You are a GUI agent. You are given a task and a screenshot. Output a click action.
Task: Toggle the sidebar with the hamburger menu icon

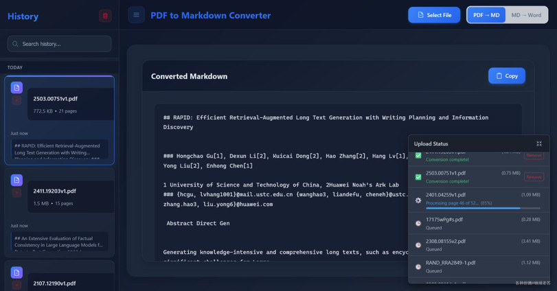click(x=137, y=15)
